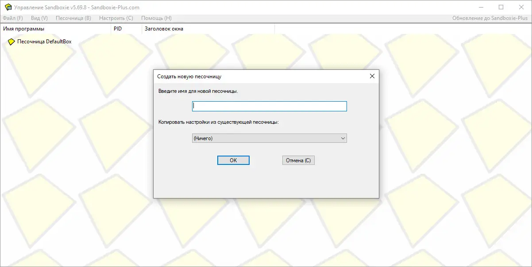
Task: Click the Заголовок окна column header
Action: 208,29
